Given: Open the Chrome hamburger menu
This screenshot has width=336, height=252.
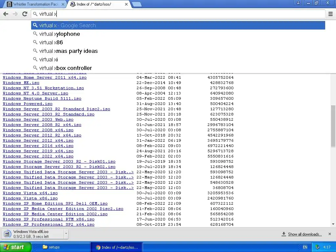Looking at the screenshot, I should (x=330, y=14).
